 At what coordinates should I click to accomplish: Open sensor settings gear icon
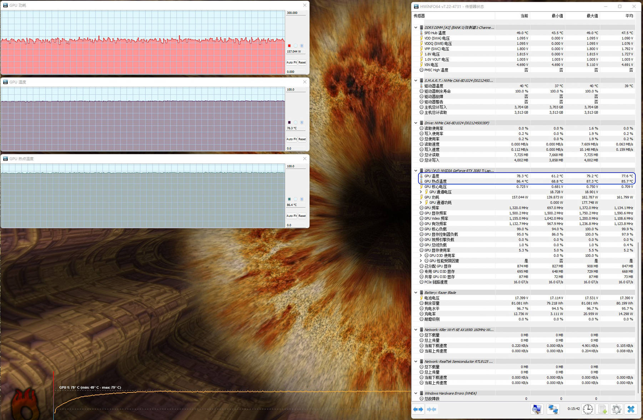tap(616, 409)
